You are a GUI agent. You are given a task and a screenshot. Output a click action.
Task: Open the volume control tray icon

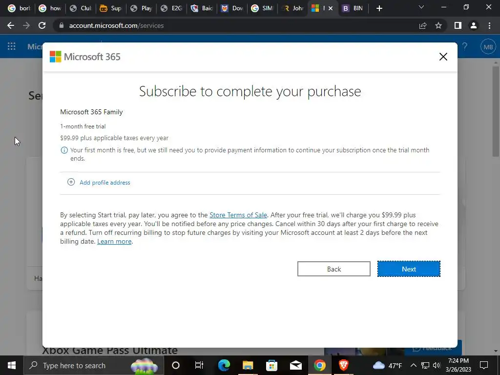pyautogui.click(x=437, y=365)
